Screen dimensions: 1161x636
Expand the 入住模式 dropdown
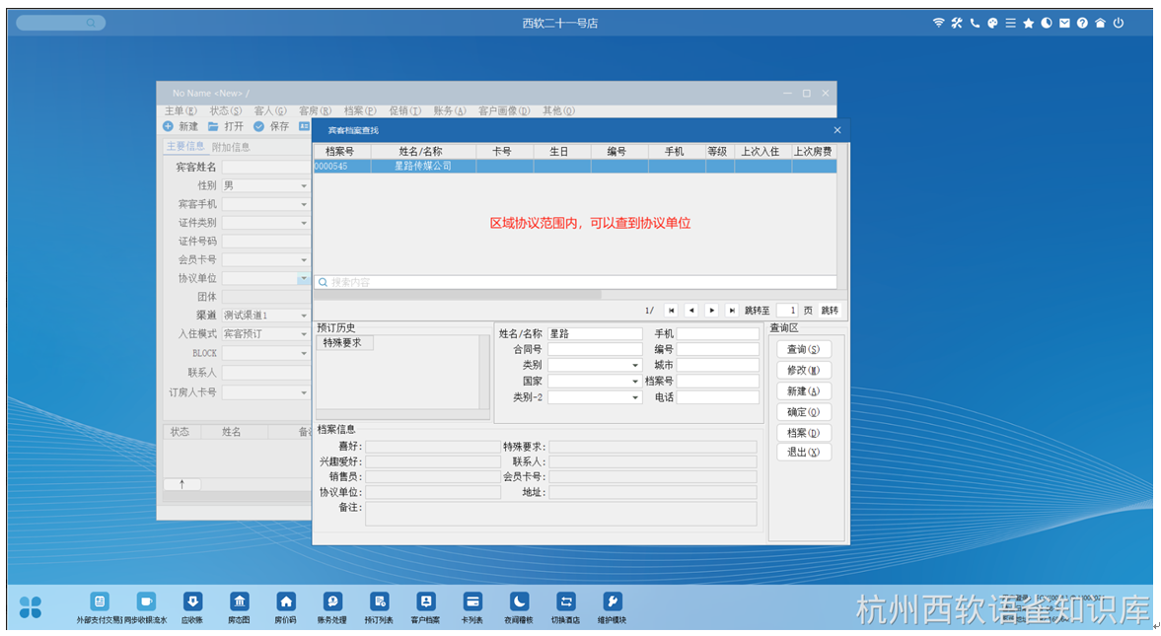coord(304,334)
